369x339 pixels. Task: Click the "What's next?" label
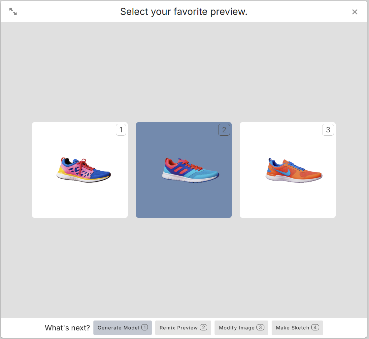point(67,328)
